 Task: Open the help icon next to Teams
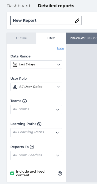(x=25, y=101)
